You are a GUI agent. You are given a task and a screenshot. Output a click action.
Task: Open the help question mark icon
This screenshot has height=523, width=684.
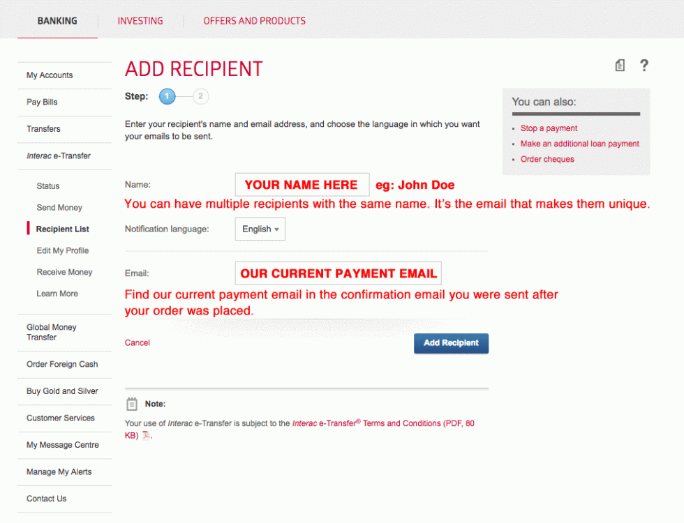(x=644, y=66)
